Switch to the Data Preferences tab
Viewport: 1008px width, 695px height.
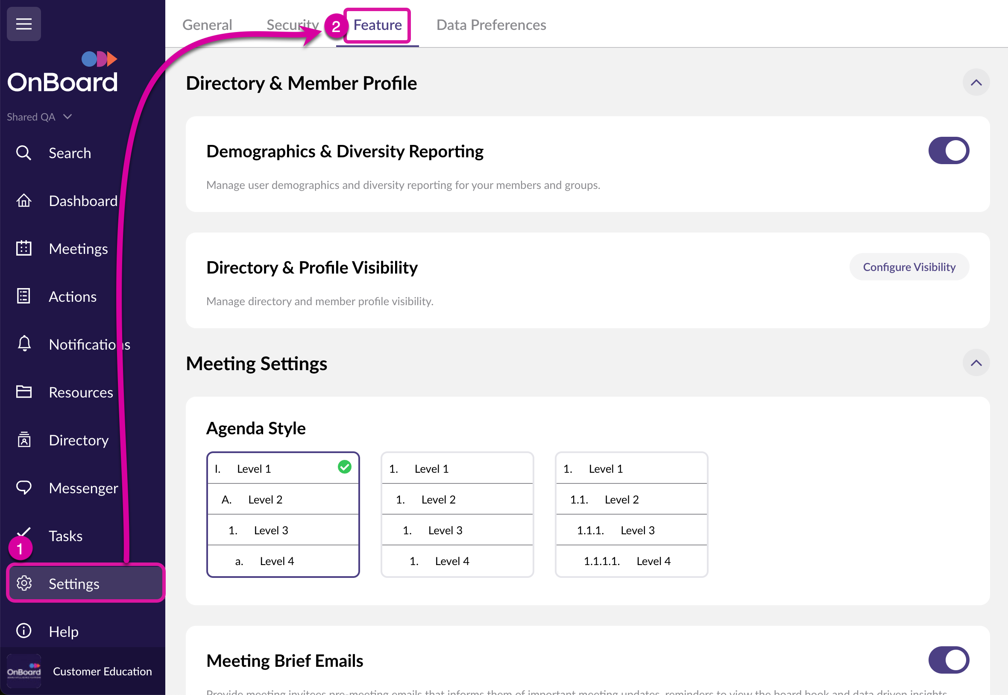(x=491, y=25)
